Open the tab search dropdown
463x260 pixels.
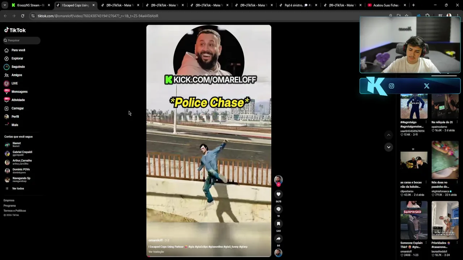(x=4, y=5)
